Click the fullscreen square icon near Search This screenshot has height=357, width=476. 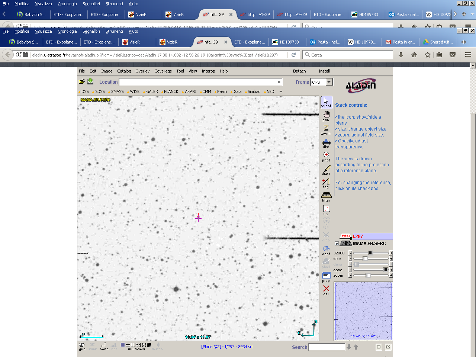(379, 347)
